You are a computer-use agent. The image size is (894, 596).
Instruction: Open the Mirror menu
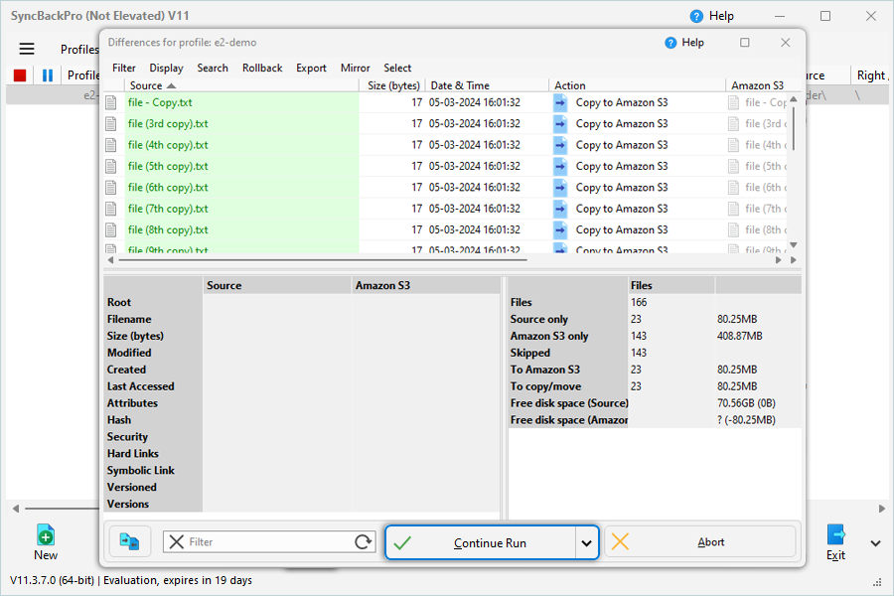click(x=356, y=68)
